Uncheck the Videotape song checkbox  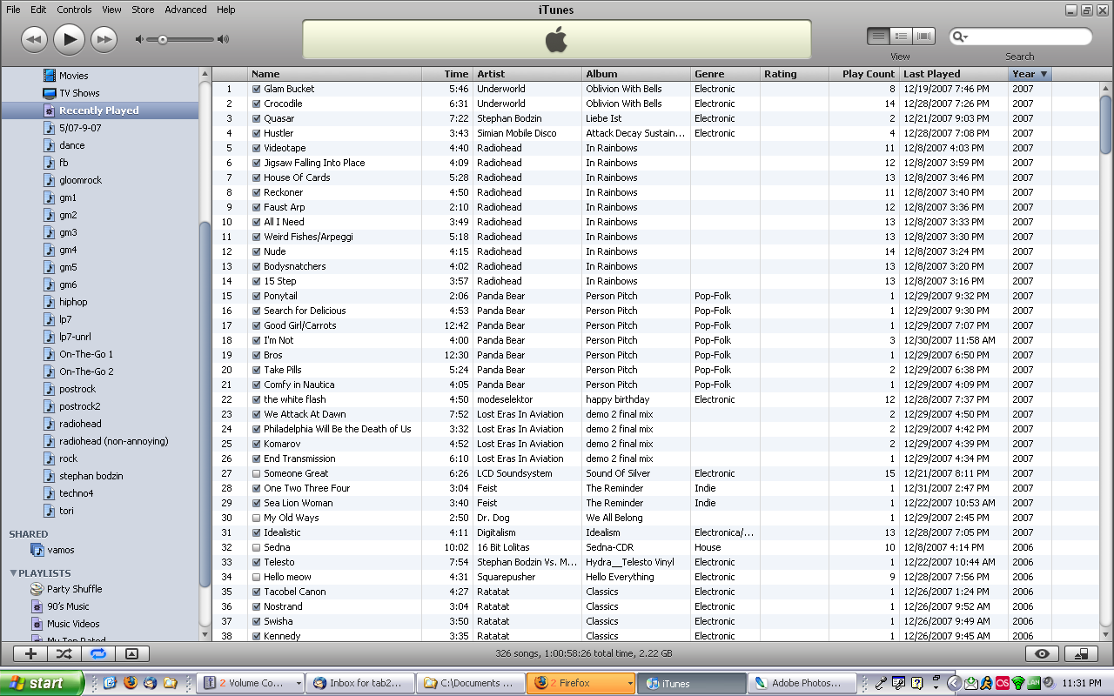257,148
